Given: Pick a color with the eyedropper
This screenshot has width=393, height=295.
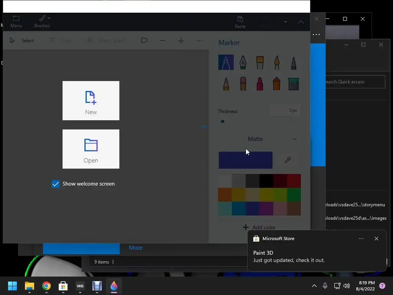Looking at the screenshot, I should (288, 160).
